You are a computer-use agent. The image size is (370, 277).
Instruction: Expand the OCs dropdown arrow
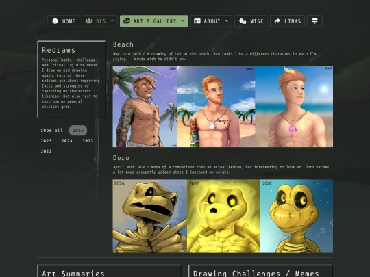tap(112, 21)
